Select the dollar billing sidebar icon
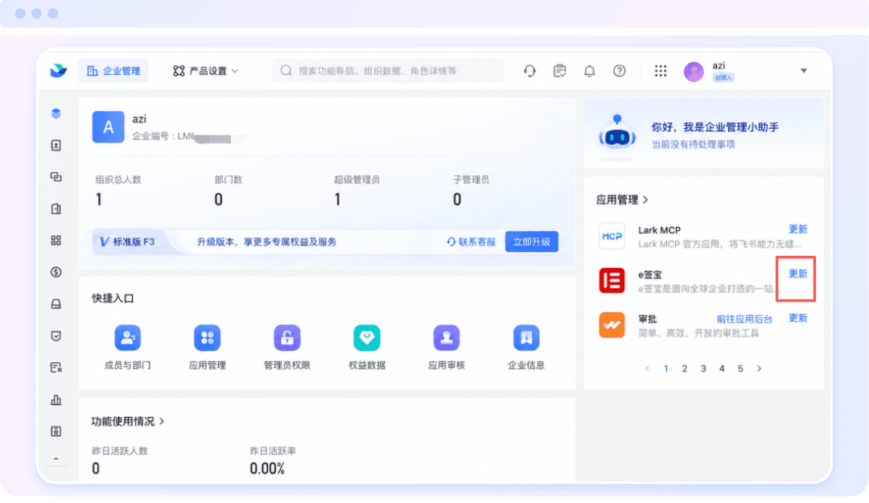This screenshot has width=869, height=503. [x=56, y=272]
